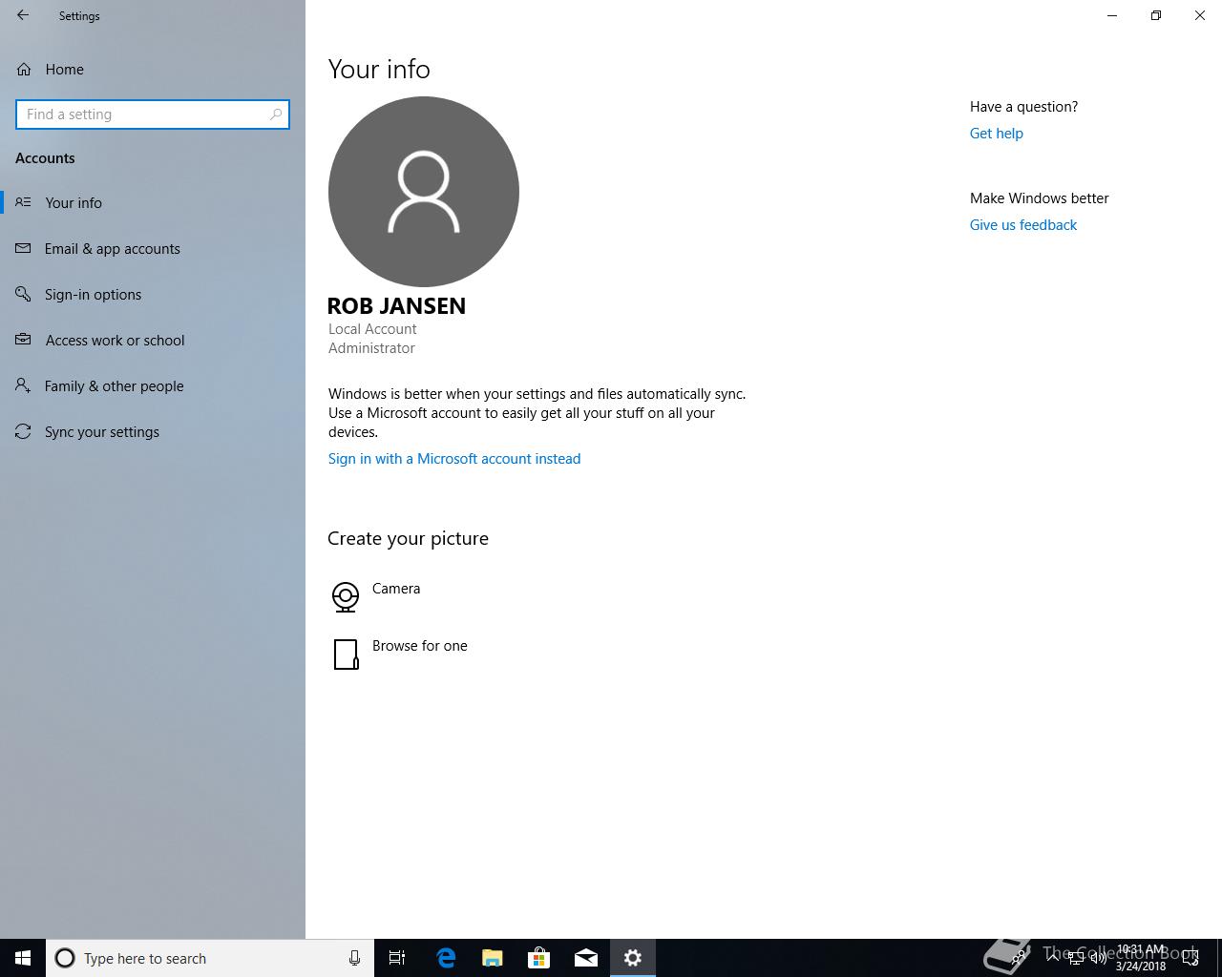Click the Find a setting search box
1222x977 pixels.
pyautogui.click(x=143, y=114)
